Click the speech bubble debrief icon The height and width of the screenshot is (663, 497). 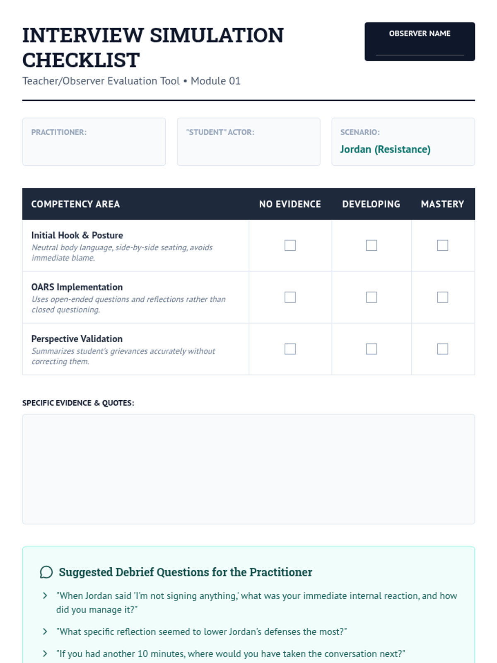(46, 572)
